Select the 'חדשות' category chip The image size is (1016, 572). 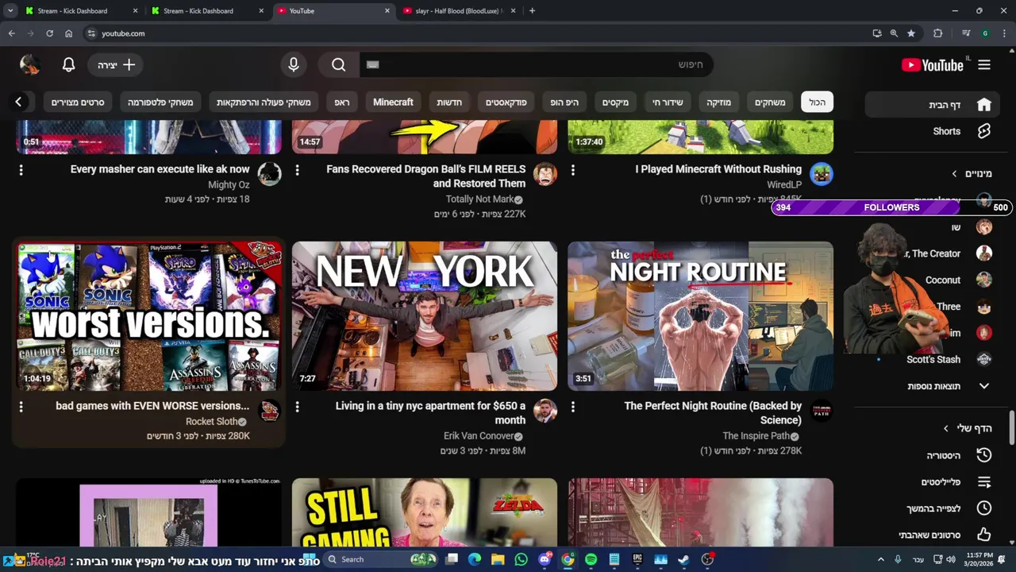449,102
